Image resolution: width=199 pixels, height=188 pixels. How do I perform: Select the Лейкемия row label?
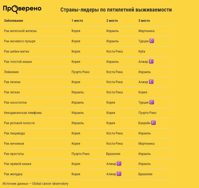[11, 72]
